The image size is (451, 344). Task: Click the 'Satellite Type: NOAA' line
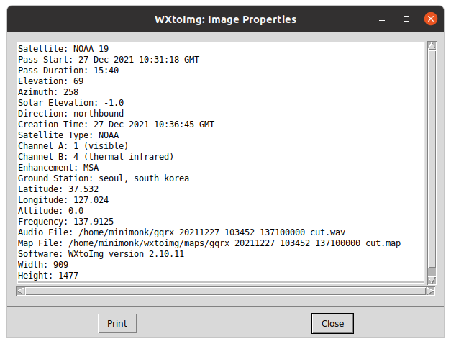click(68, 135)
